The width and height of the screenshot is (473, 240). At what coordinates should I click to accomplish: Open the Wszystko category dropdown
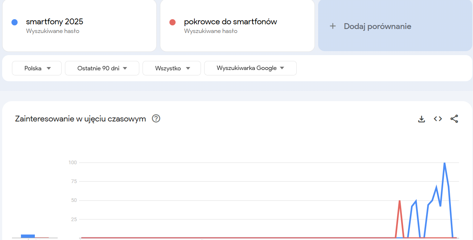pos(172,68)
